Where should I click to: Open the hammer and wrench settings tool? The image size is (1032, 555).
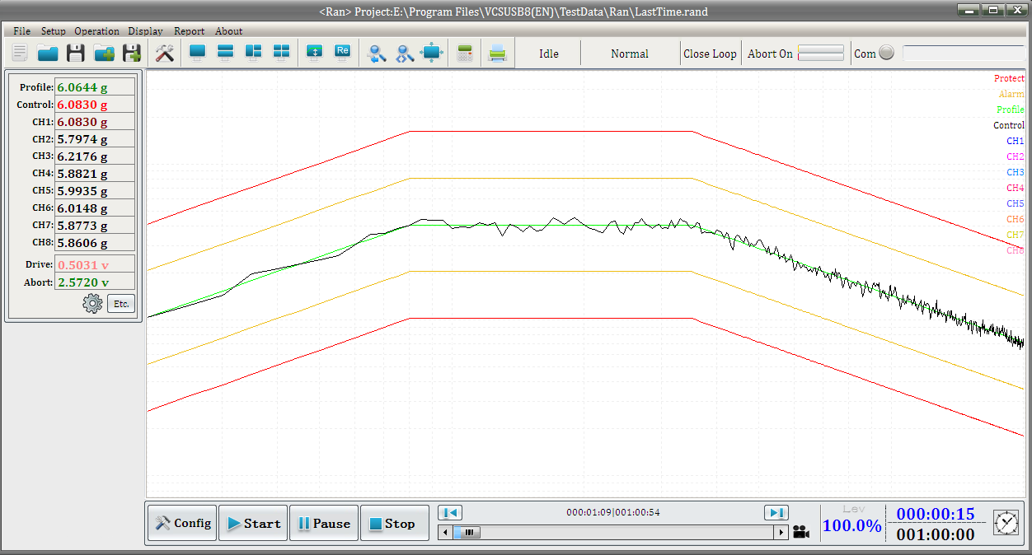tap(165, 54)
